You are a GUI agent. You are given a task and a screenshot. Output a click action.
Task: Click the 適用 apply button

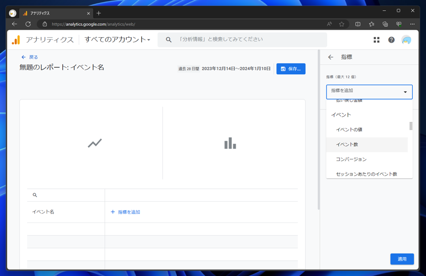pyautogui.click(x=402, y=259)
